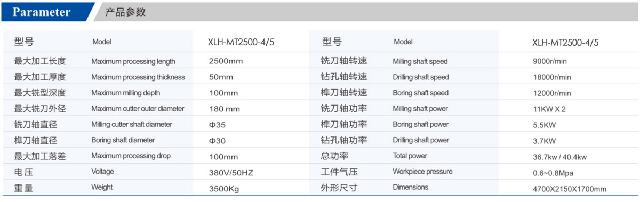This screenshot has width=640, height=202.
Task: Click the 2500mm value cell
Action: click(226, 61)
